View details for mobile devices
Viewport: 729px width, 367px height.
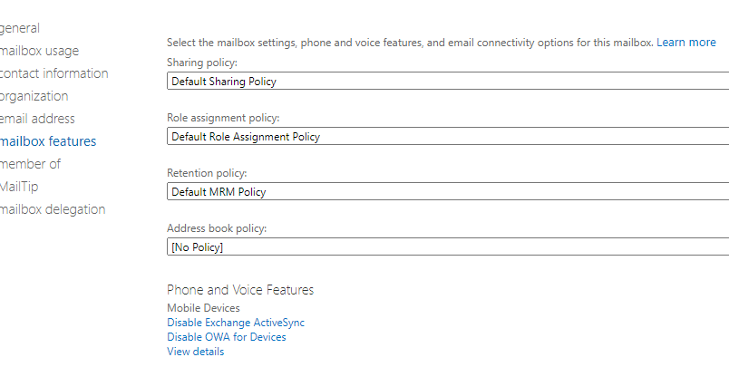[195, 352]
